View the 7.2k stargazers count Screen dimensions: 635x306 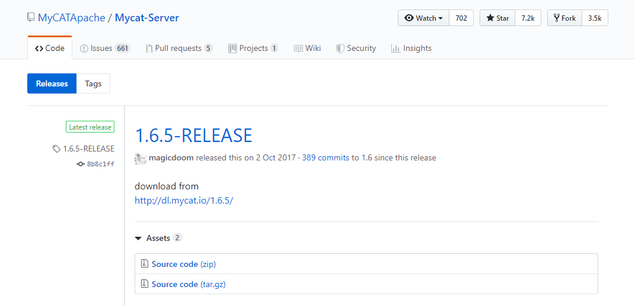tap(528, 18)
